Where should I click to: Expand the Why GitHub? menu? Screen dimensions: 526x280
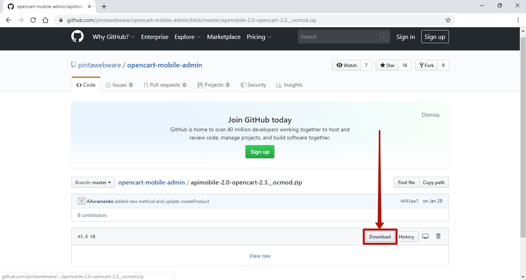[113, 37]
